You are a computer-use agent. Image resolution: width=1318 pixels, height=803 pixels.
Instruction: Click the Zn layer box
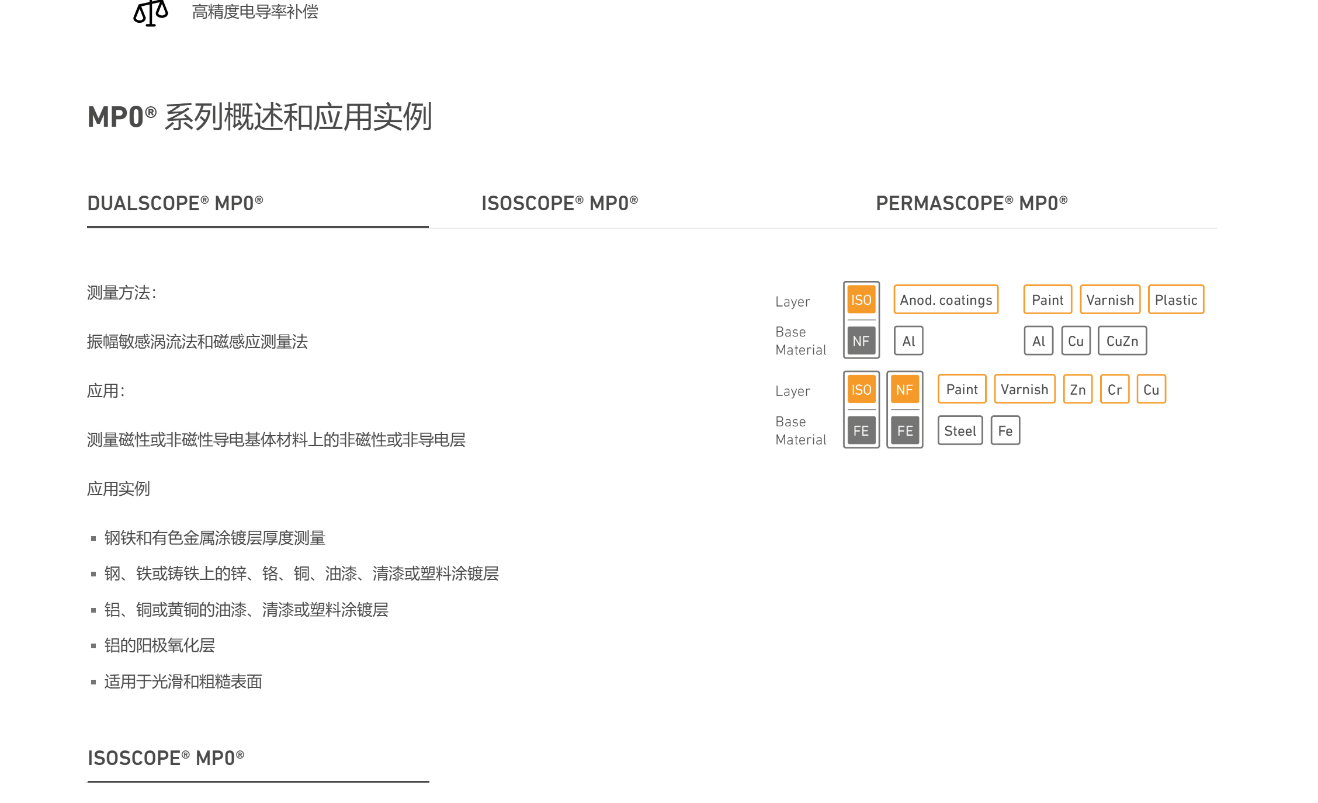point(1078,389)
